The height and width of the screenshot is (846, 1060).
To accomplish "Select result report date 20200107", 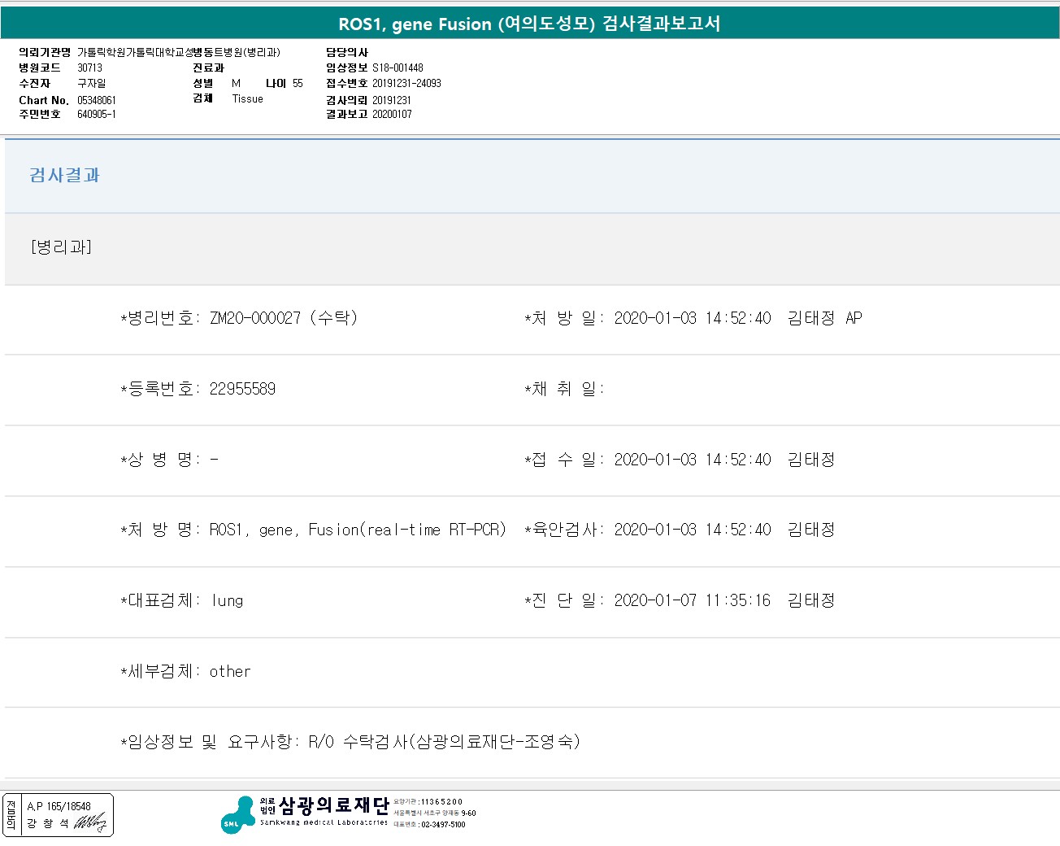I will pos(392,114).
